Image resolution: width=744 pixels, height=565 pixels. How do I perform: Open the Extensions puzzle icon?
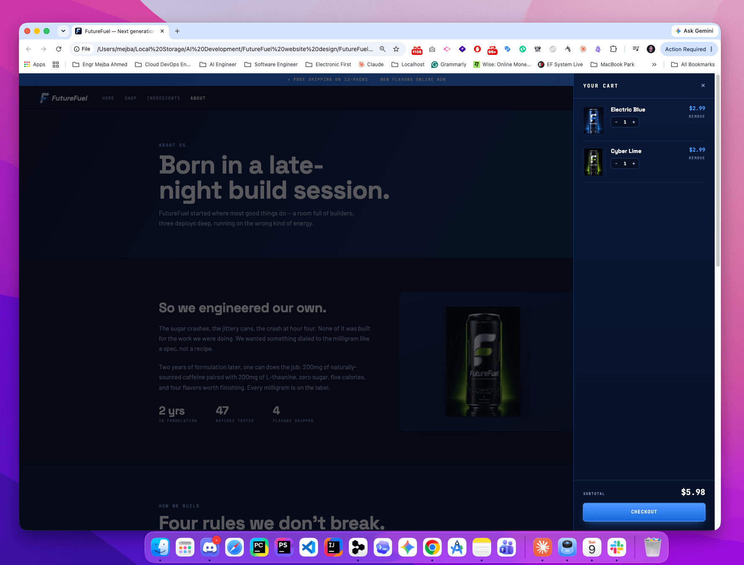pos(613,49)
